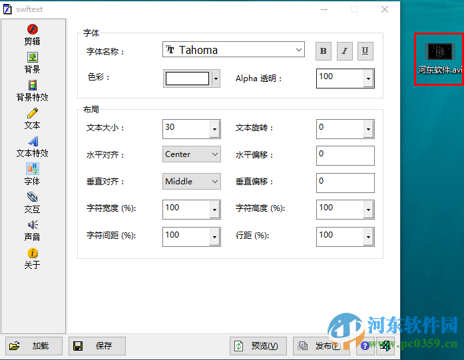Screen dimensions: 464x360
Task: Open the color picker dropdown arrow
Action: click(216, 79)
